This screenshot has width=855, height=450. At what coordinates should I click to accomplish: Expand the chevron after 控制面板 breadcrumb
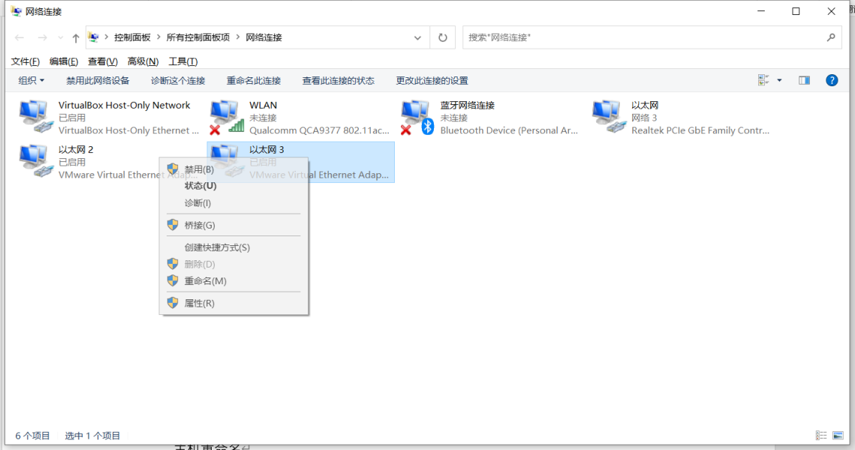158,37
